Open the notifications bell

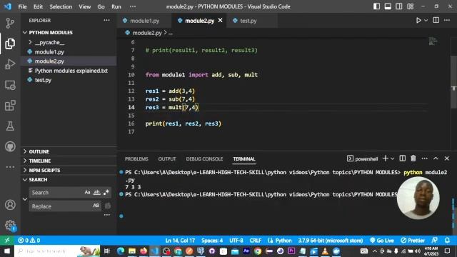pyautogui.click(x=447, y=241)
